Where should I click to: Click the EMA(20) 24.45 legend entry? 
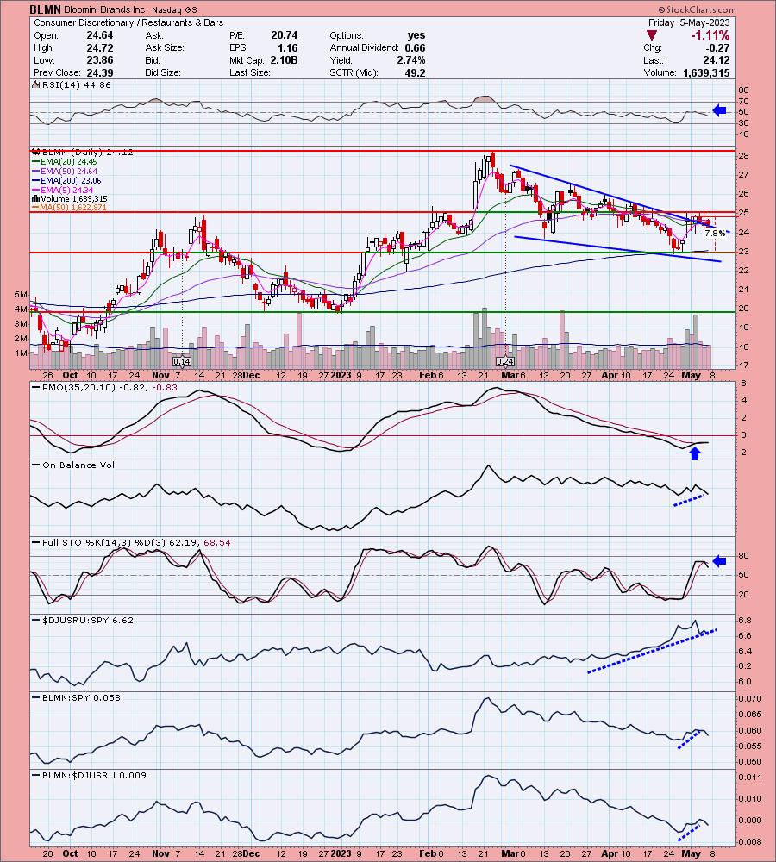[x=65, y=162]
